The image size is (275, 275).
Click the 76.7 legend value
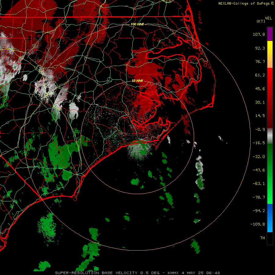click(260, 61)
